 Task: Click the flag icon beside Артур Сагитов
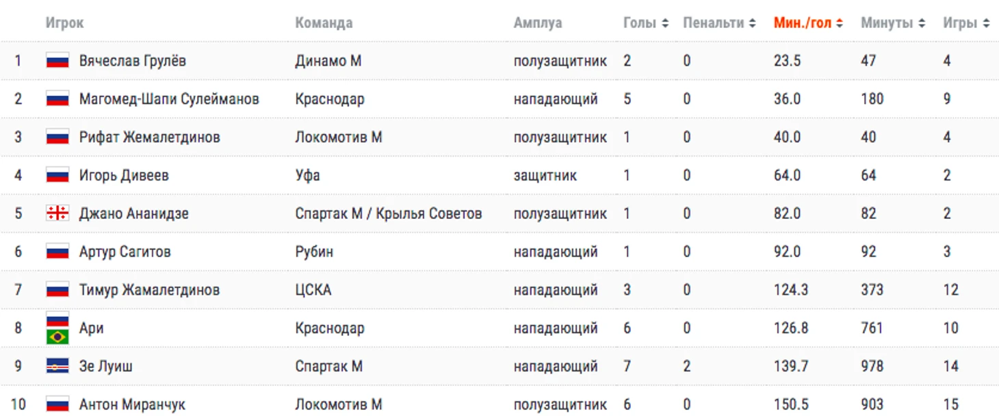coord(57,252)
